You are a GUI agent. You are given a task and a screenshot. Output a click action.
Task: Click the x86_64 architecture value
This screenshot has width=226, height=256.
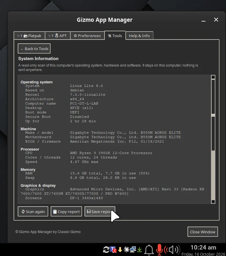pyautogui.click(x=77, y=99)
